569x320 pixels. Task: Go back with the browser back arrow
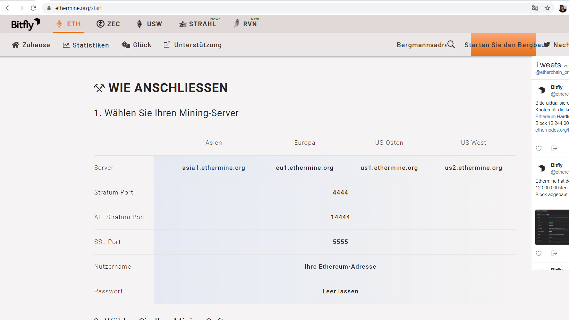point(9,8)
